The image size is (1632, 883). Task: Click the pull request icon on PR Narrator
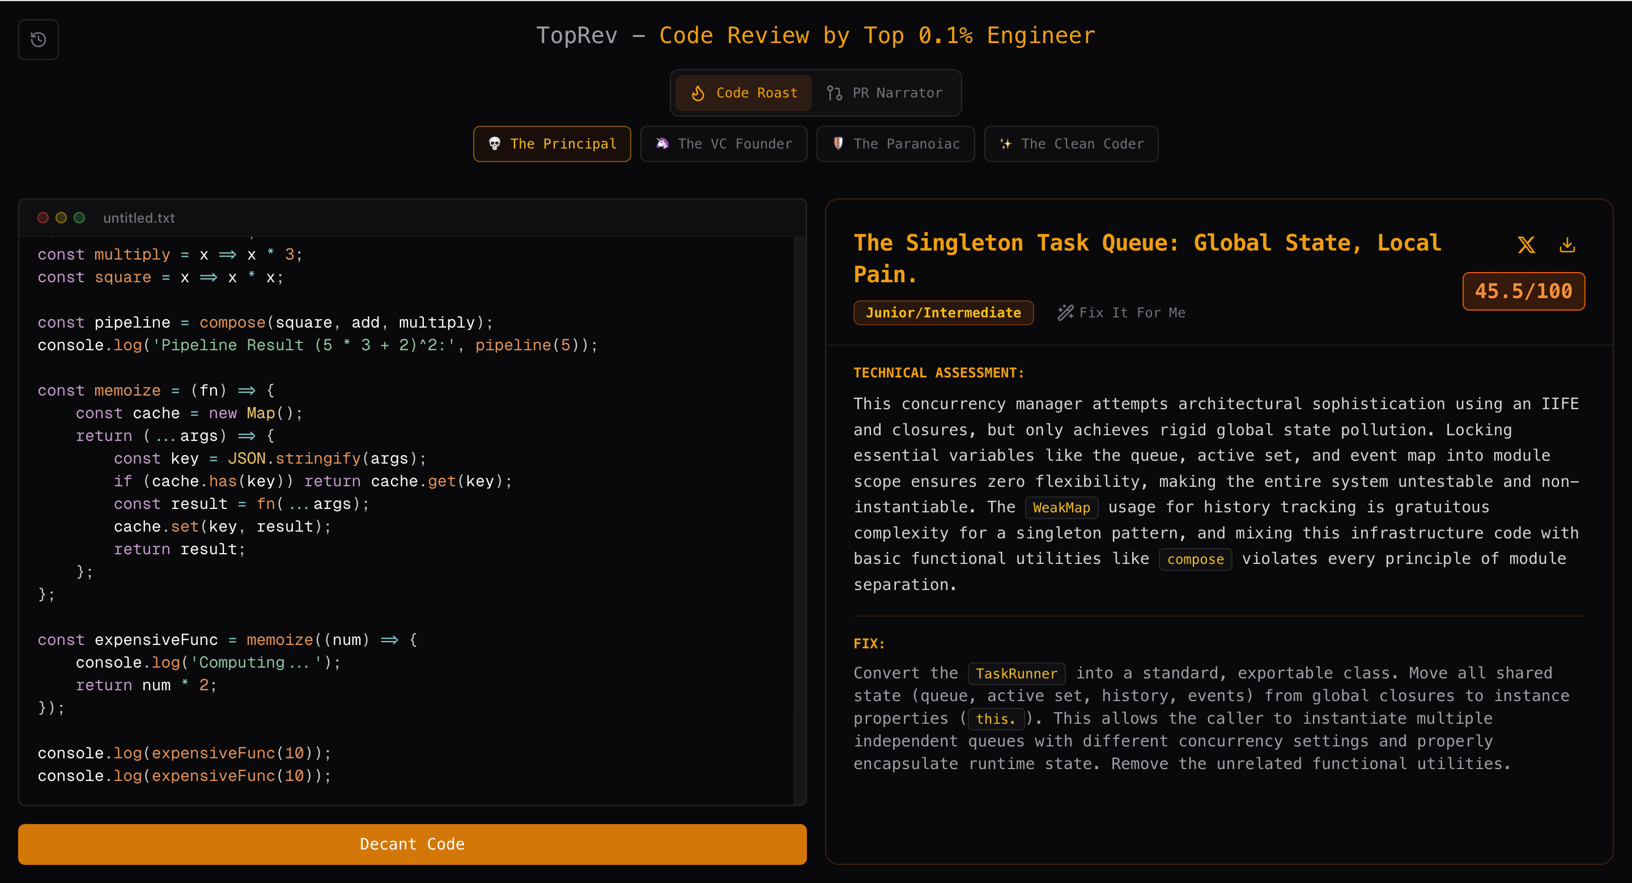(x=834, y=93)
